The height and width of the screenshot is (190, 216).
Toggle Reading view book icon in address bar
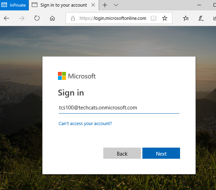pos(154,18)
